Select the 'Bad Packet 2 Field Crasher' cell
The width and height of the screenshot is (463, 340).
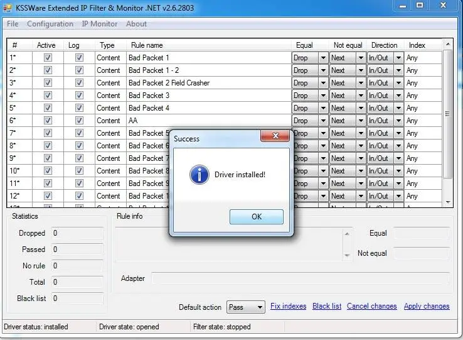[x=209, y=83]
